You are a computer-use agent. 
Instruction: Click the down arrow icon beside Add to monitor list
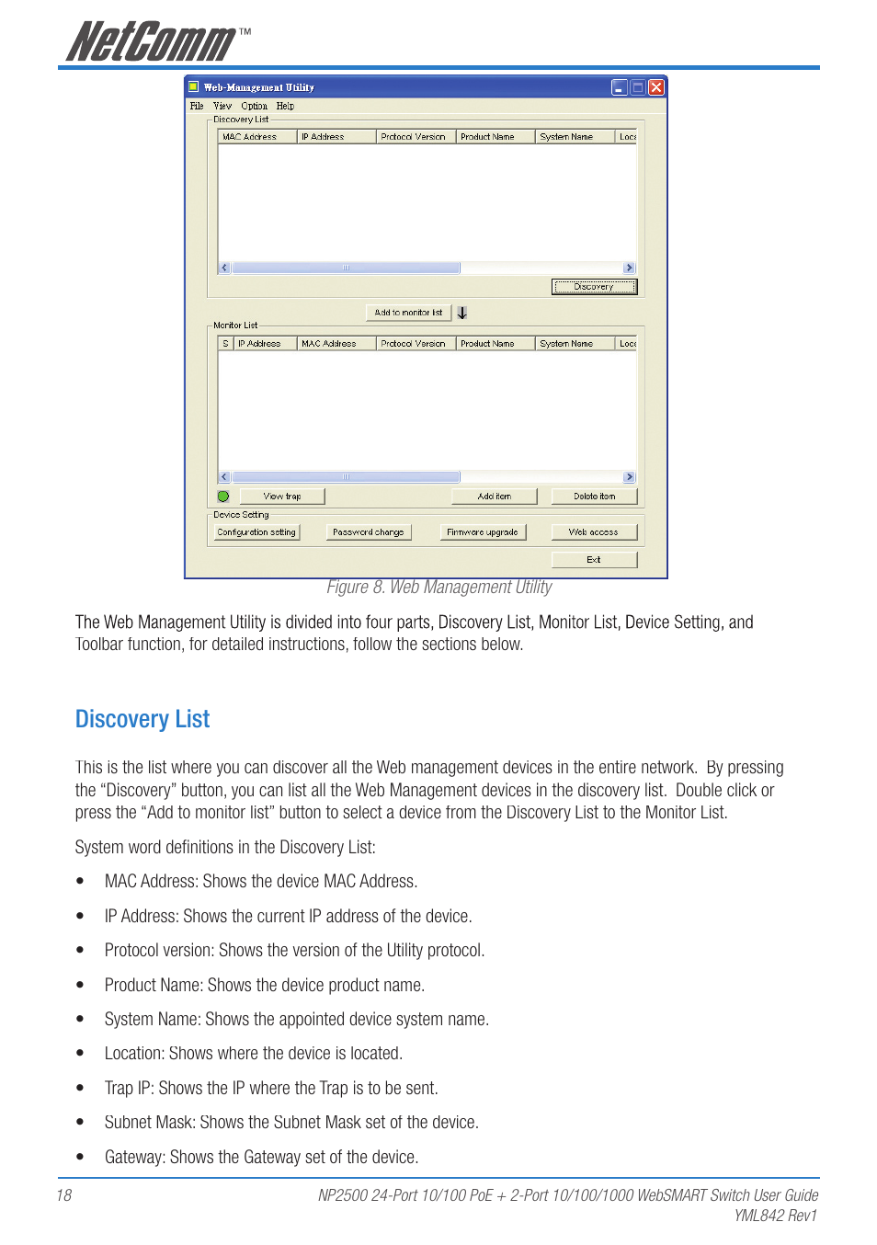pos(462,313)
